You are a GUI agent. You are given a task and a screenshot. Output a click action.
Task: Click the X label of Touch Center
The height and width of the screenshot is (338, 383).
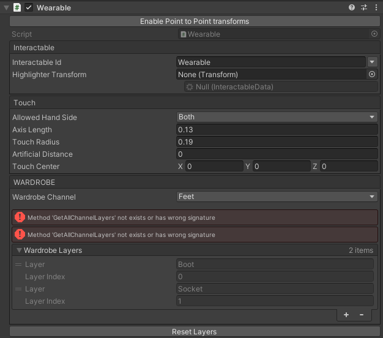click(x=180, y=167)
